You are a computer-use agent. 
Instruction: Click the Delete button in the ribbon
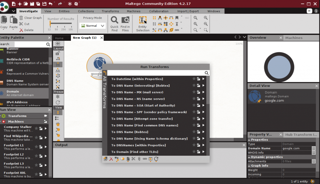[27, 30]
